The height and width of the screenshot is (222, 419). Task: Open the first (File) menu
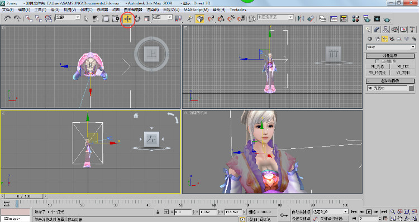[8, 9]
